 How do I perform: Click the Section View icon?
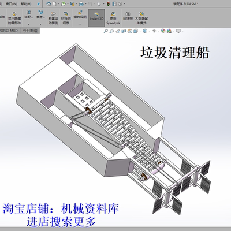point(124,31)
